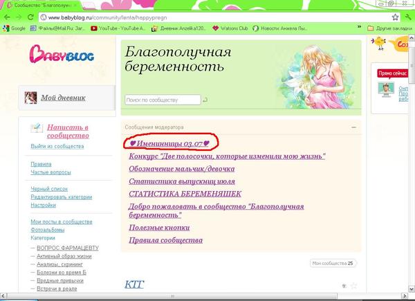Screen dimensions: 415x301
Task: Click the search submit arrow icon
Action: point(205,100)
